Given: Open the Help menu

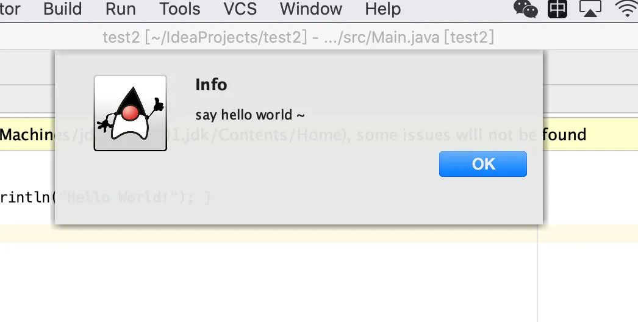Looking at the screenshot, I should (x=382, y=9).
